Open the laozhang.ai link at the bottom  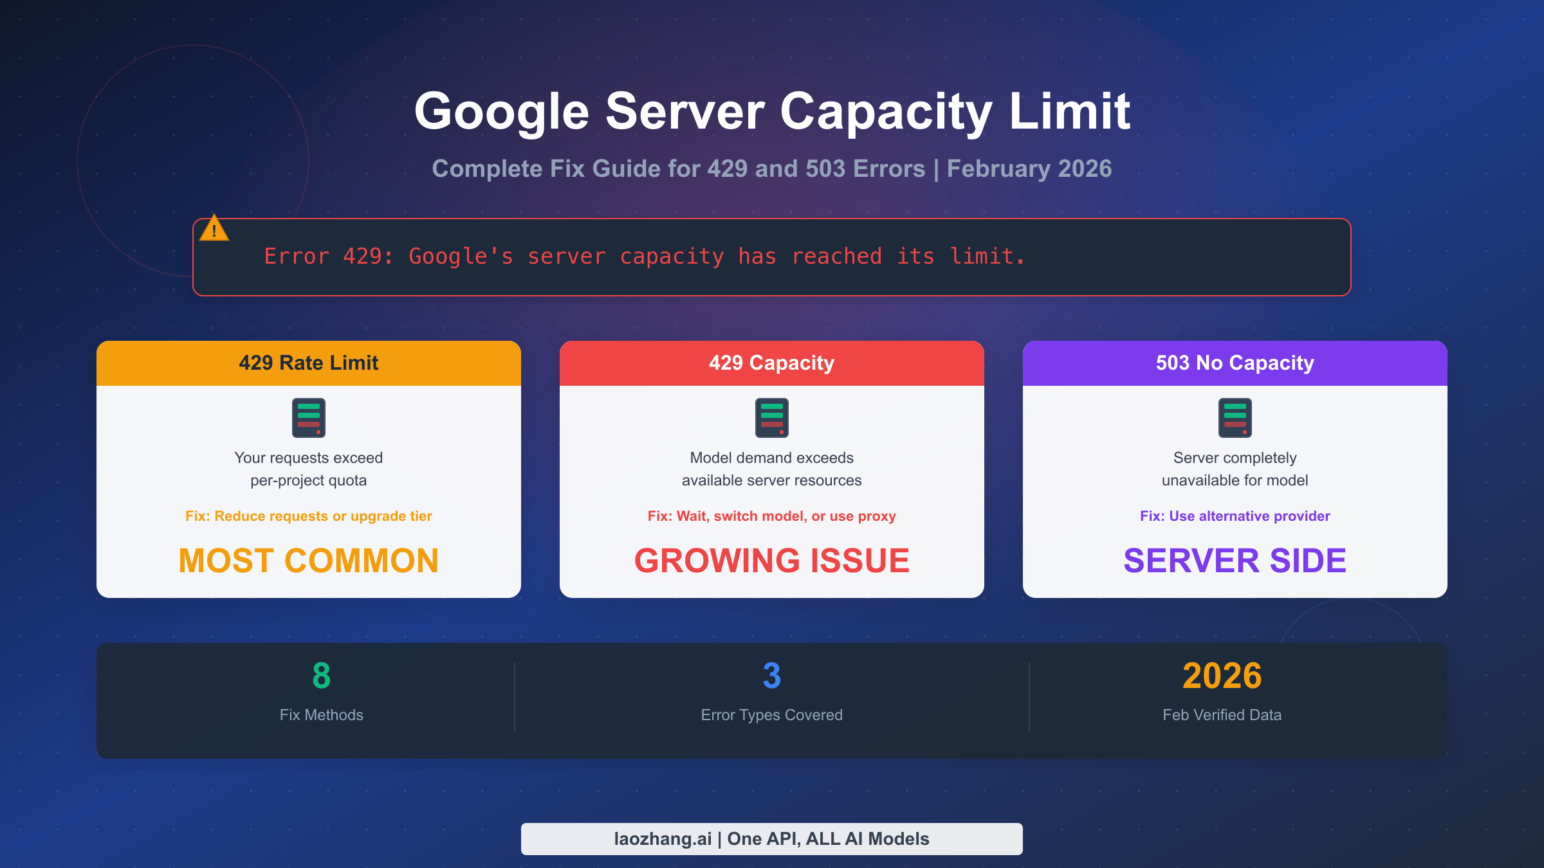point(772,838)
